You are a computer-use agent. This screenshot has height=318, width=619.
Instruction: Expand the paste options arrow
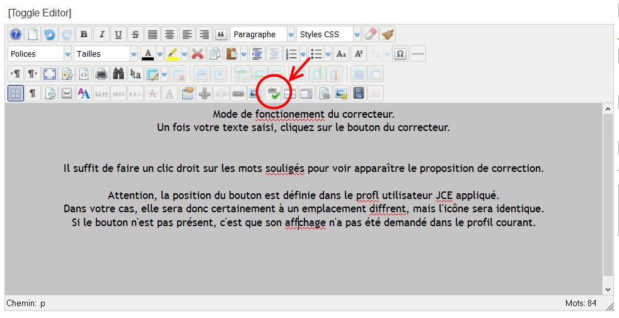(244, 54)
